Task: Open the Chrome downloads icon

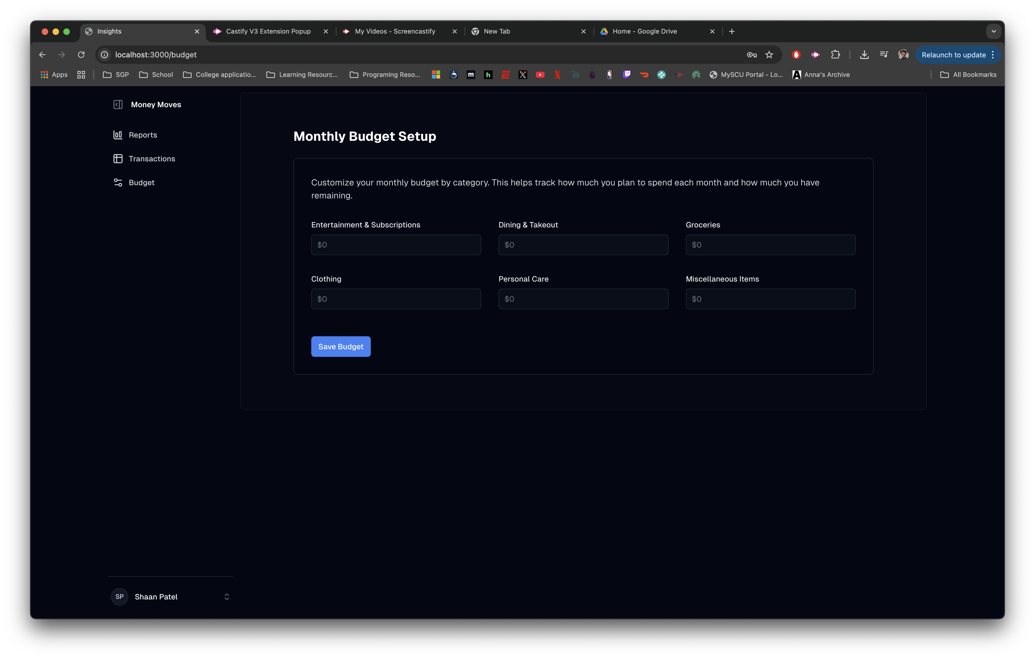Action: pos(864,55)
